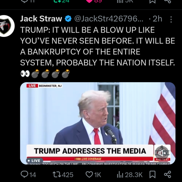Share the Jack Straw tweet
Viewport: 182px width, 182px height.
point(167,175)
